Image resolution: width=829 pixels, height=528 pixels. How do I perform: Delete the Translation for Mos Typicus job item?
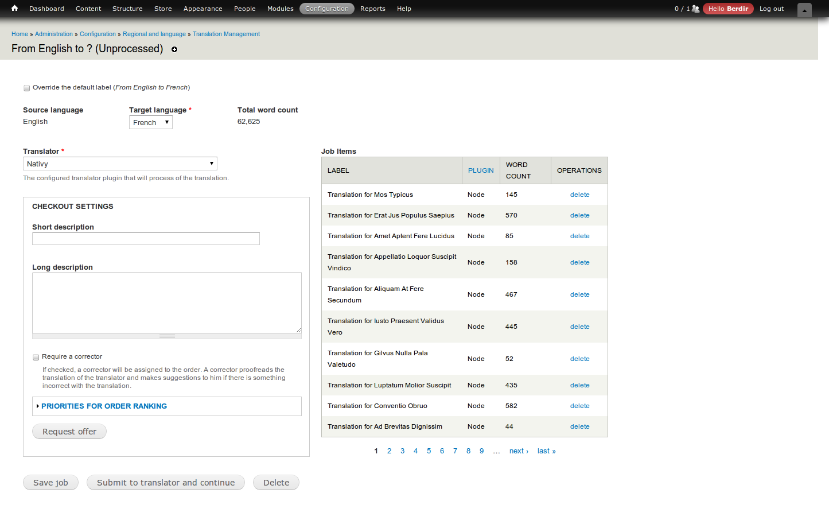579,195
